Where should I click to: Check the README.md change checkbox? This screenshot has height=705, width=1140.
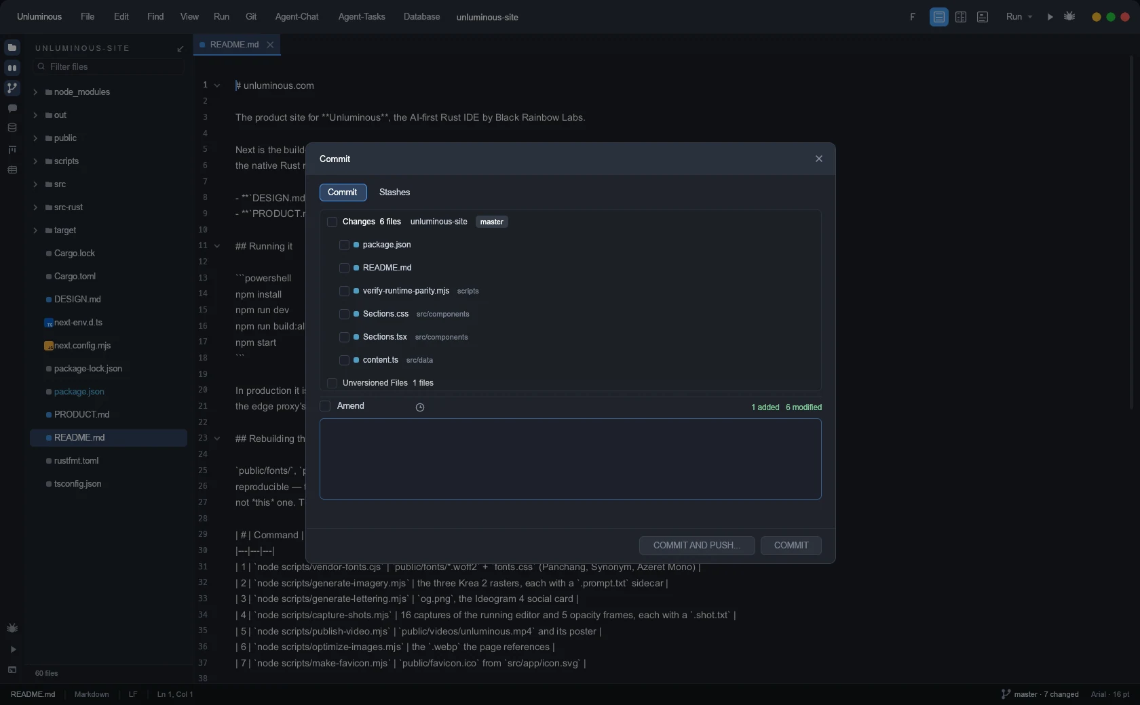pyautogui.click(x=344, y=268)
